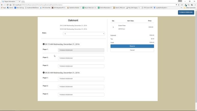Click Player 2 field under 09:15 AM
Viewport: 197px width, 111px height.
click(x=81, y=58)
